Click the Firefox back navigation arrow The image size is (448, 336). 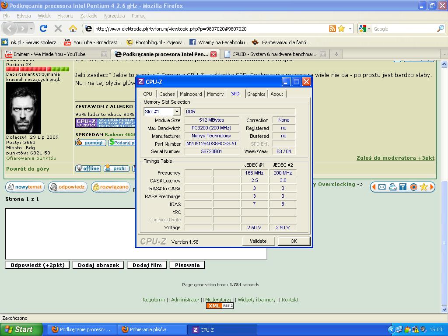pos(9,28)
